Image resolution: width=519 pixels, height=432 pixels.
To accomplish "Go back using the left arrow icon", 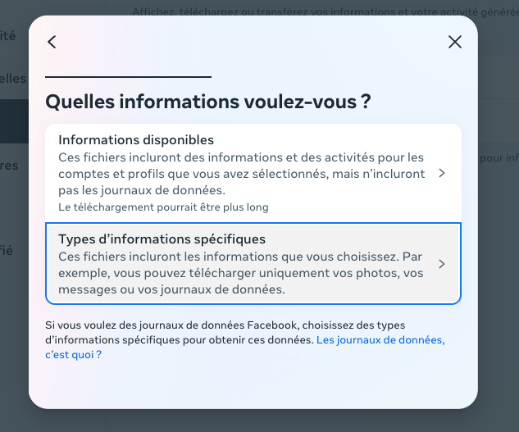I will 52,42.
